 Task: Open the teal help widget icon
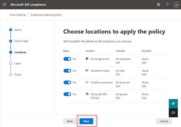(x=173, y=104)
